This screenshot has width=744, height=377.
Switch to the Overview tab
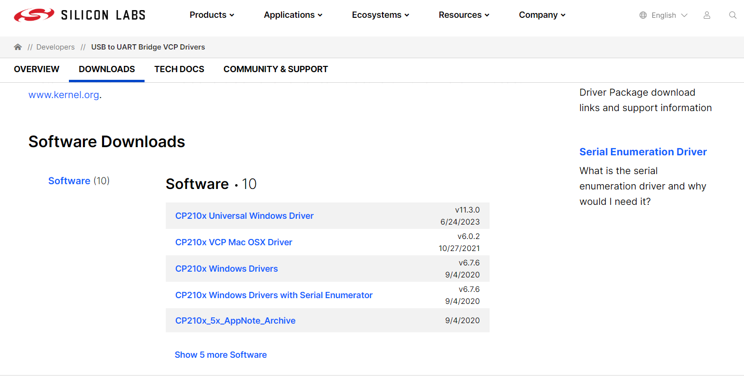click(x=37, y=69)
